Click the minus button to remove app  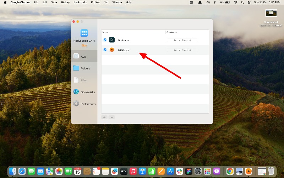coord(111,117)
